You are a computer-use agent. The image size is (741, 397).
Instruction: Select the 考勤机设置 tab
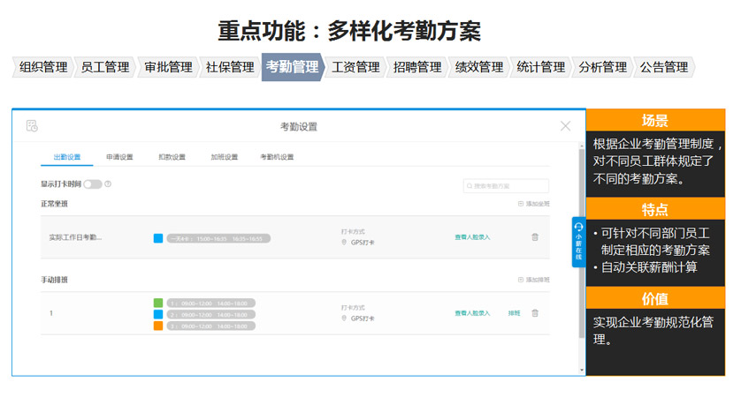pos(276,157)
